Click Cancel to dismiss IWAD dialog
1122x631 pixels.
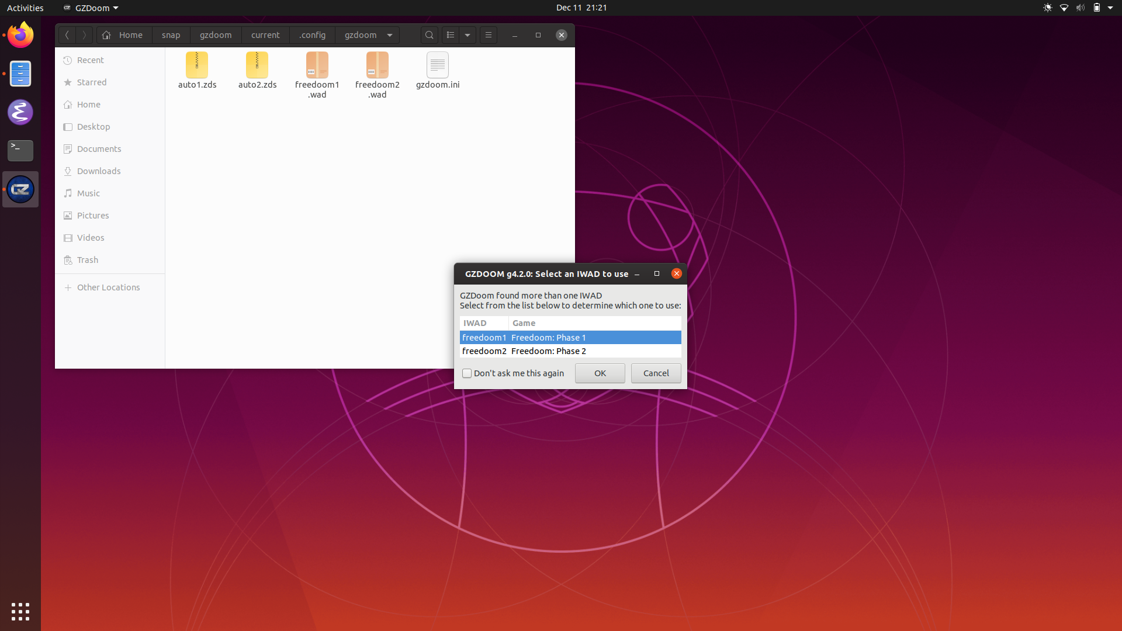click(656, 373)
